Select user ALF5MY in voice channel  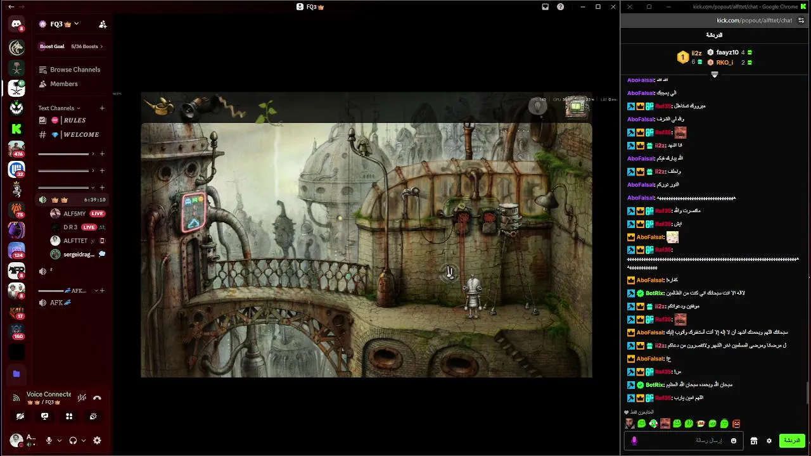coord(77,213)
